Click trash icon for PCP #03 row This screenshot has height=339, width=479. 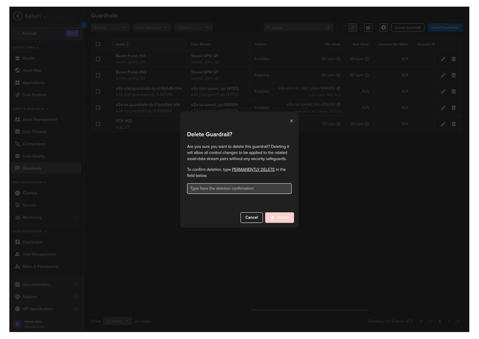[454, 124]
